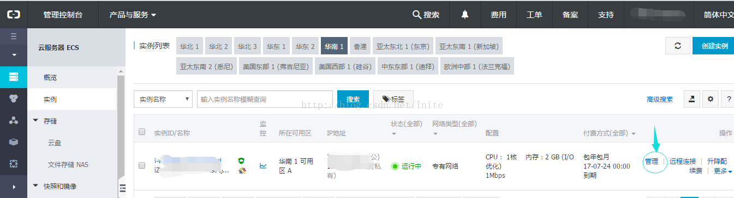734x198 pixels.
Task: Open 管理控制台 in the top bar
Action: [63, 15]
